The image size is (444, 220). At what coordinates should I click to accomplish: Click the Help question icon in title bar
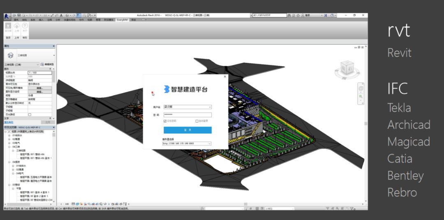coord(332,15)
